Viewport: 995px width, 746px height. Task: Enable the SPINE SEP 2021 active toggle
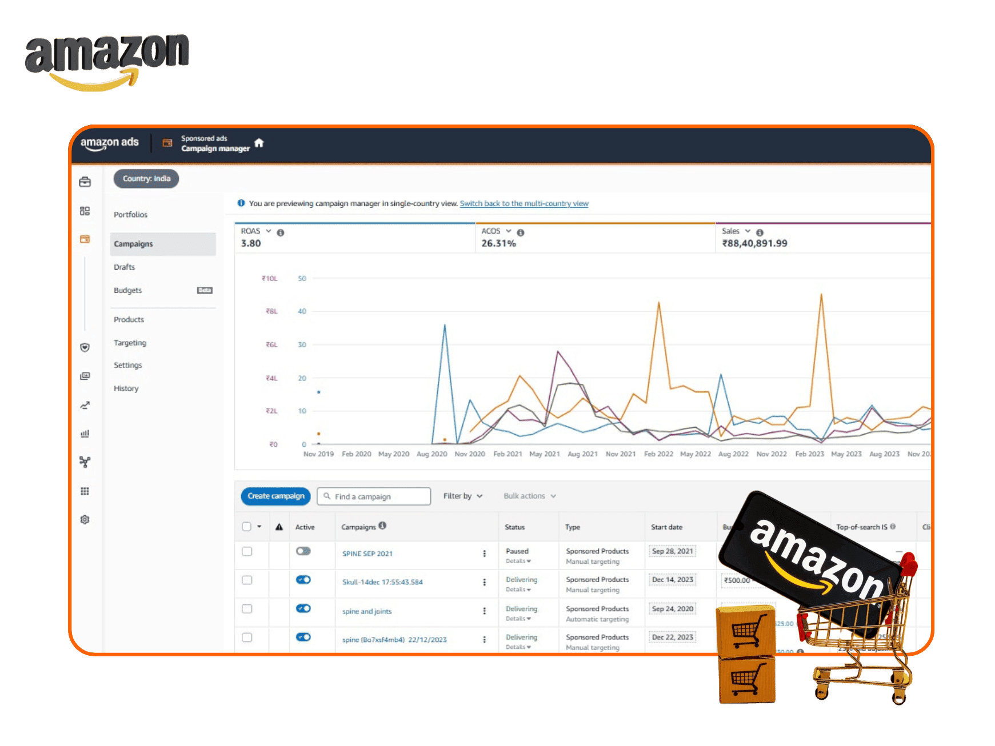(303, 551)
